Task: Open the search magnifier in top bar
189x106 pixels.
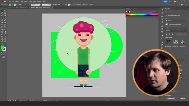Action: click(x=170, y=1)
